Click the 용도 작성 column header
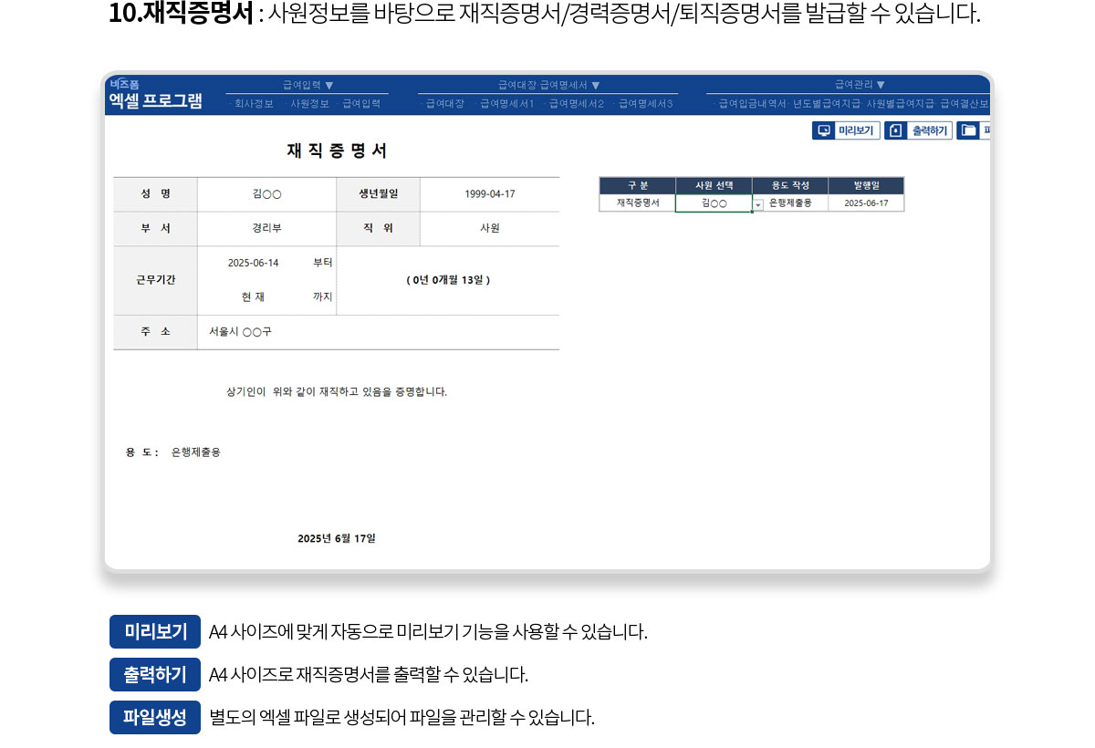Viewport: 1095px width, 748px height. 790,185
